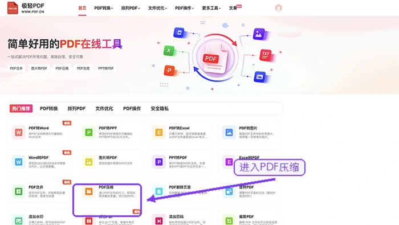Click the 图片转PDF quick link under headline
Viewport: 399px width, 225px height.
click(39, 68)
